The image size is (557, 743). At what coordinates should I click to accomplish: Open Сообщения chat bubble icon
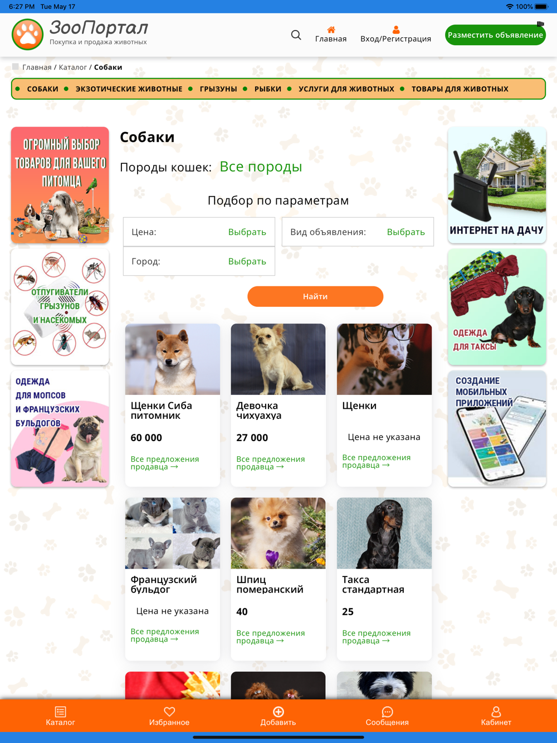coord(387,711)
